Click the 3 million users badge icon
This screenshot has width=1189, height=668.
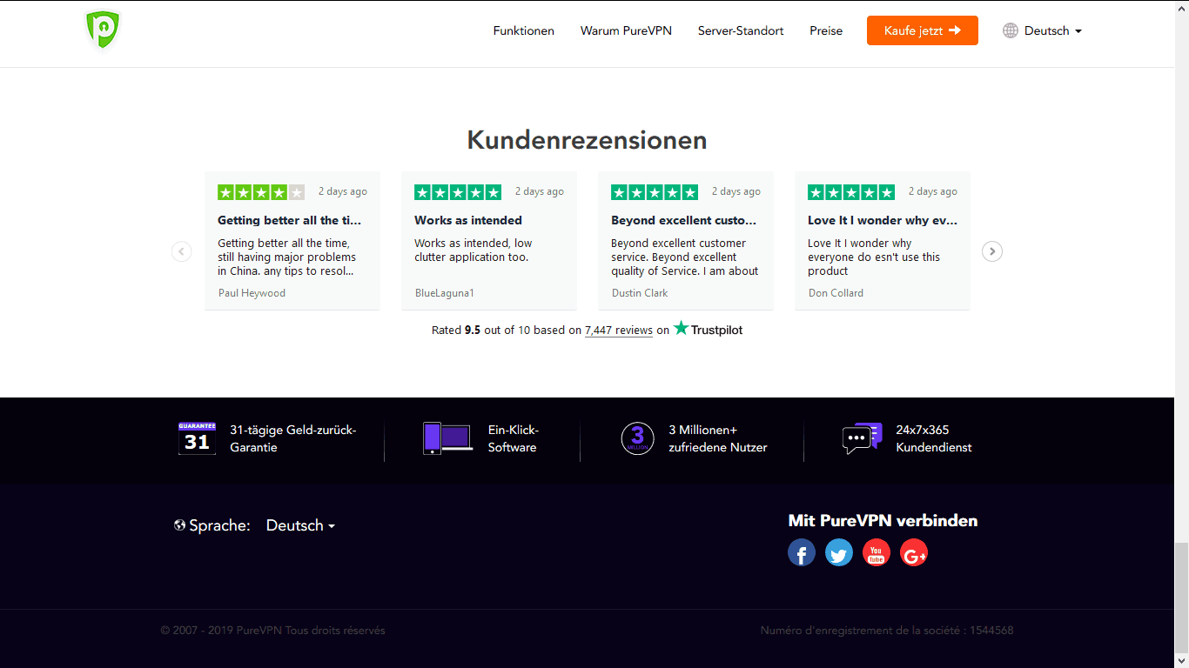coord(637,438)
